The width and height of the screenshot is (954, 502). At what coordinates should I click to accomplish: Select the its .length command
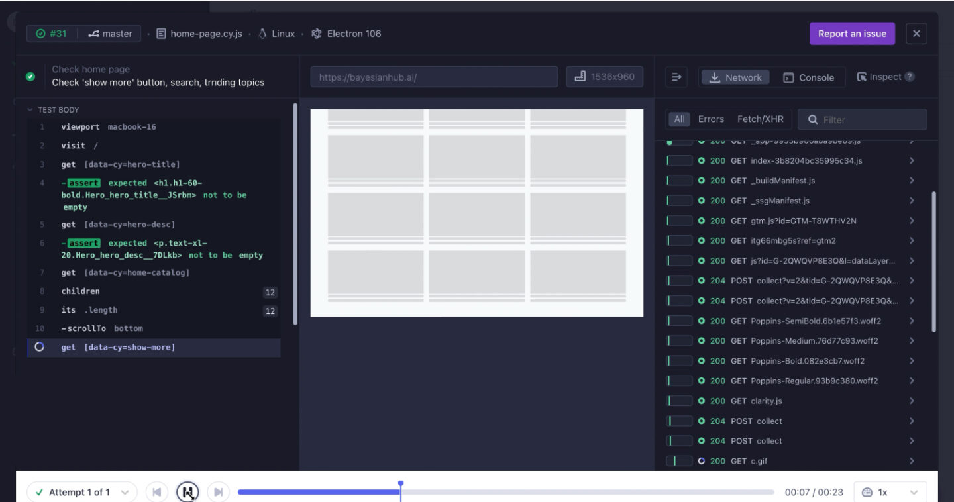click(154, 310)
